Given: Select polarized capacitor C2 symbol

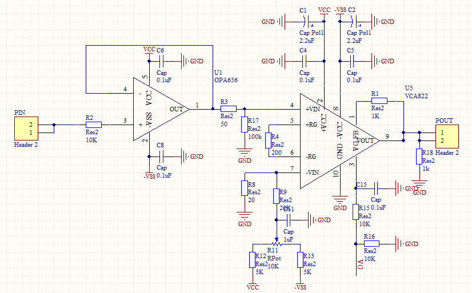Looking at the screenshot, I should (x=354, y=22).
